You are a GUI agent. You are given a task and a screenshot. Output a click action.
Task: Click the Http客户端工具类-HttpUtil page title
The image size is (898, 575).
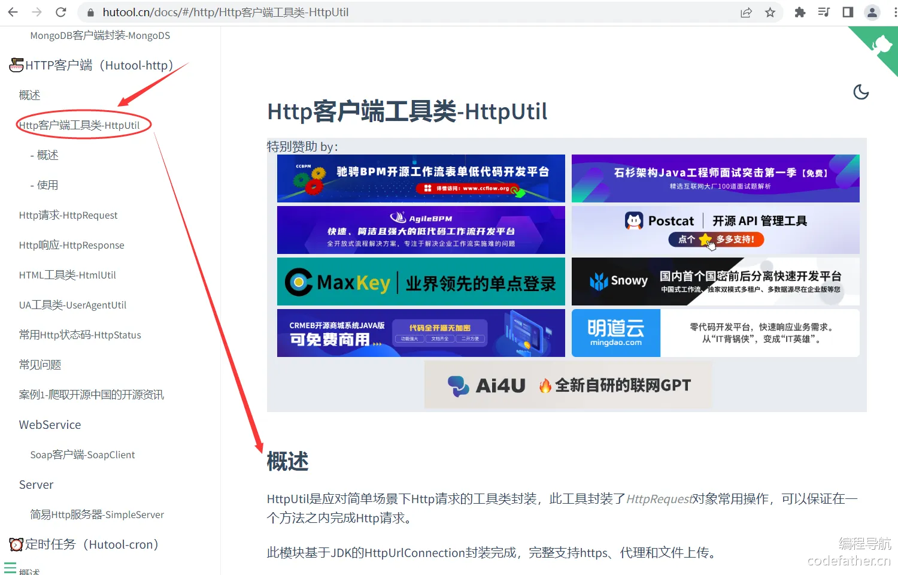point(407,111)
